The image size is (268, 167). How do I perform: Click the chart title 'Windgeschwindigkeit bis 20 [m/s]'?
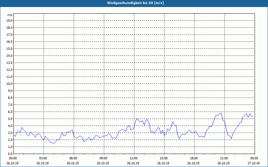(135, 3)
